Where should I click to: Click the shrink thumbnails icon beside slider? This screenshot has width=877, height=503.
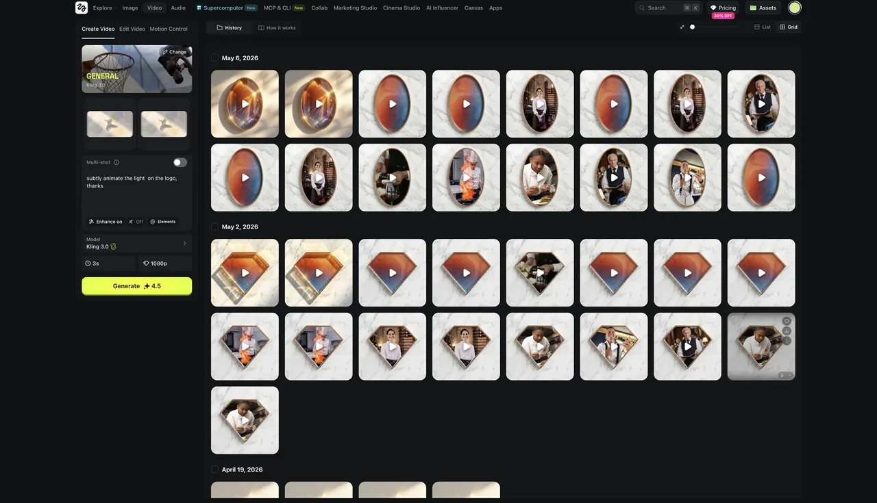pos(682,27)
